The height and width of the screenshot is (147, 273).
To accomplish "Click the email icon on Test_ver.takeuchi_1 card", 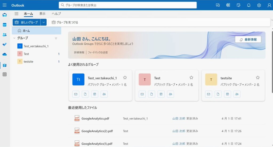I will [x=76, y=94].
